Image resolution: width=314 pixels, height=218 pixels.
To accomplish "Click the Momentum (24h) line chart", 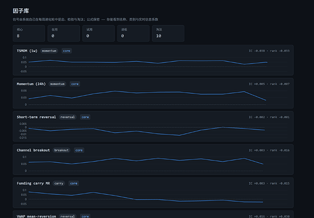I will pos(154,97).
